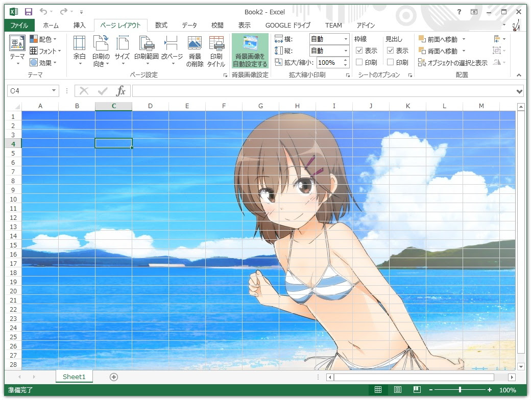This screenshot has height=400, width=531.
Task: Open the 効果 (Effects) dropdown
Action: [x=43, y=63]
